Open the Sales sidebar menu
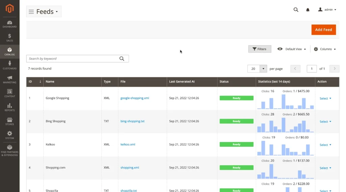 pos(9,38)
